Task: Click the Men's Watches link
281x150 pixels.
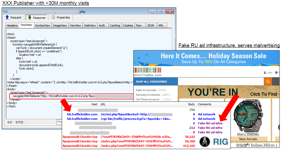Action: pyautogui.click(x=248, y=134)
